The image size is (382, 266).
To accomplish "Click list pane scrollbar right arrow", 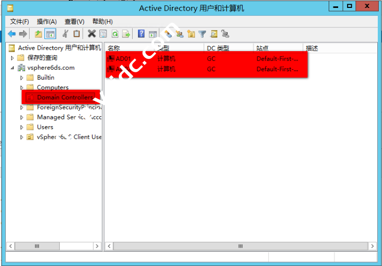I will point(372,246).
